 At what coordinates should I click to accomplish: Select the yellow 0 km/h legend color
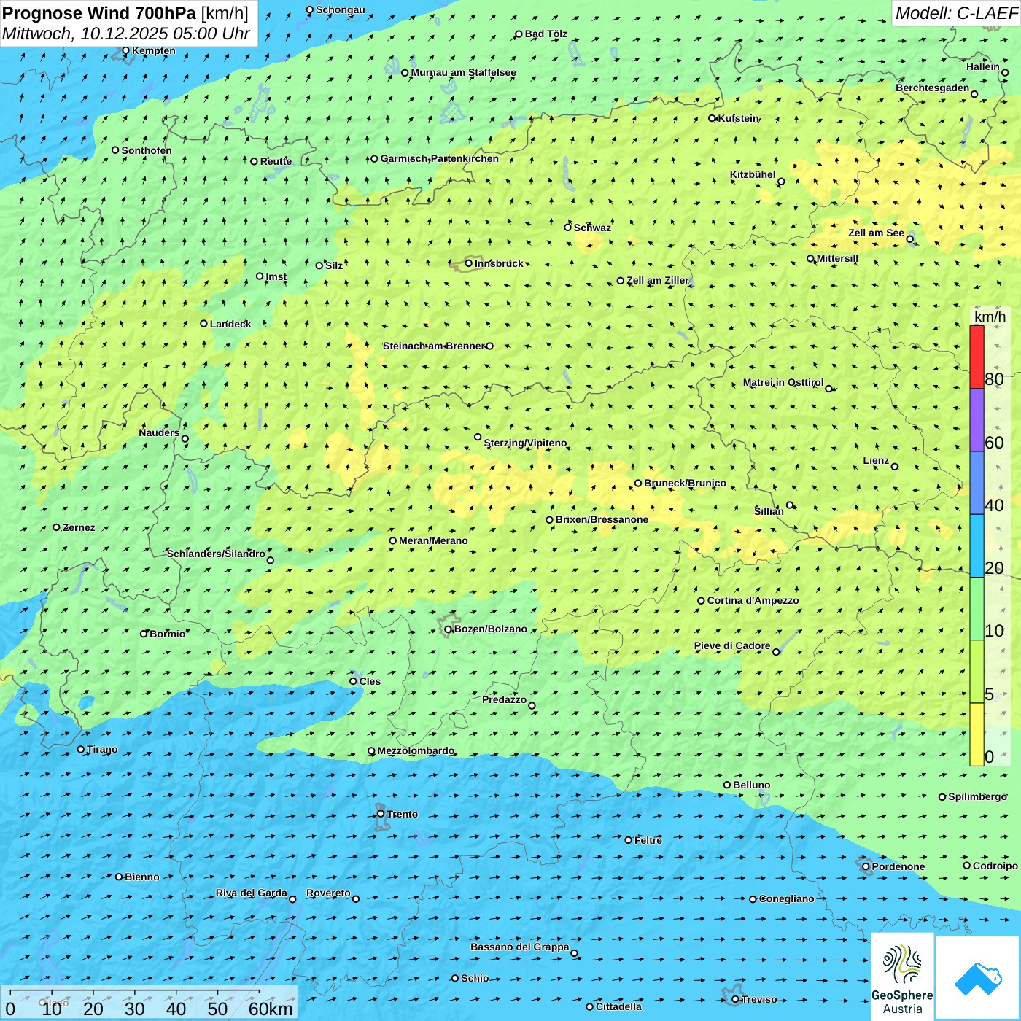click(977, 734)
